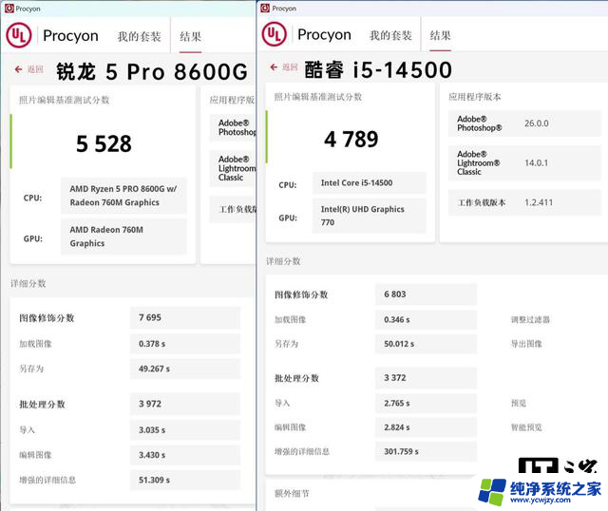Click Procyon title icon in left window

pyautogui.click(x=9, y=9)
